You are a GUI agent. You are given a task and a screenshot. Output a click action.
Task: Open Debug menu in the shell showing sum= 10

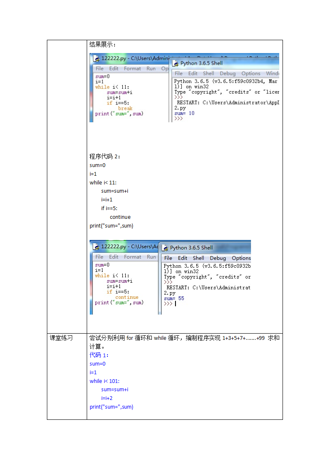click(x=228, y=73)
